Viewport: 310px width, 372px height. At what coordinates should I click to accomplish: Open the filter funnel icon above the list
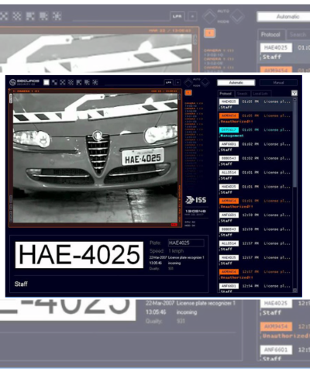point(294,93)
